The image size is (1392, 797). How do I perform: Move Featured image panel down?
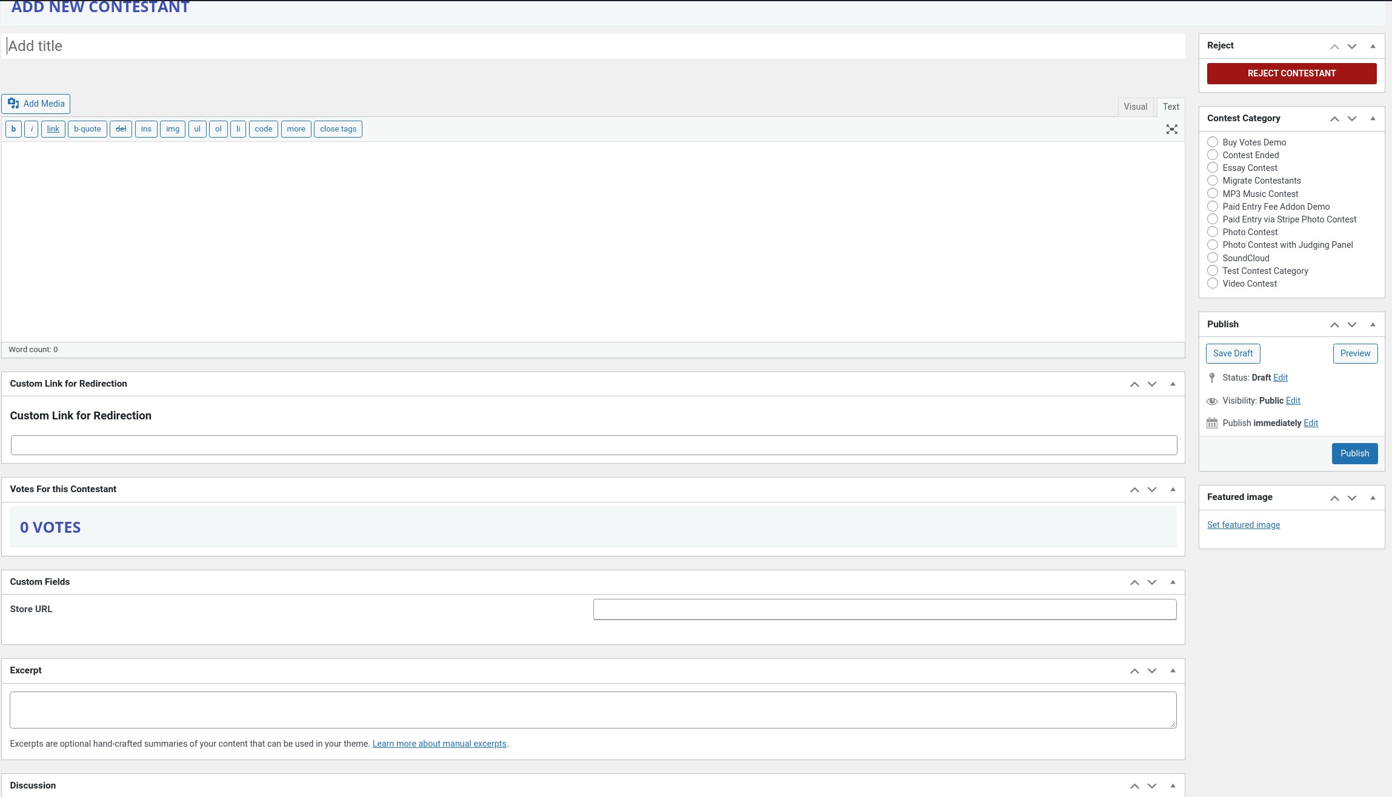point(1352,498)
